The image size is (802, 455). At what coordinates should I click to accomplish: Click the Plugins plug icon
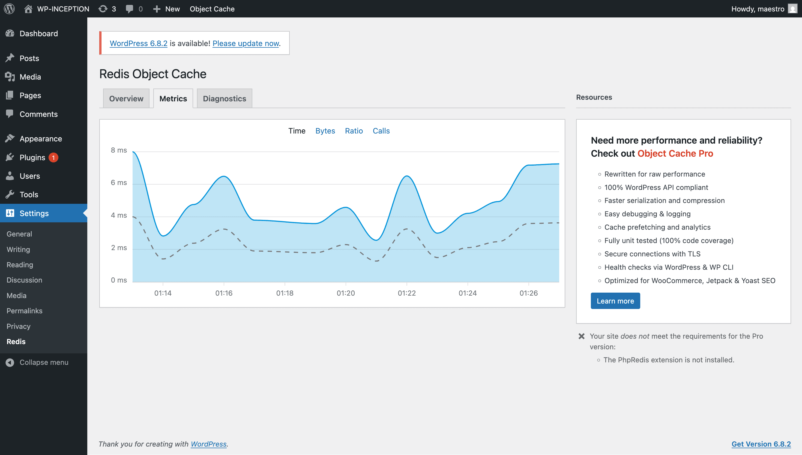click(x=10, y=157)
